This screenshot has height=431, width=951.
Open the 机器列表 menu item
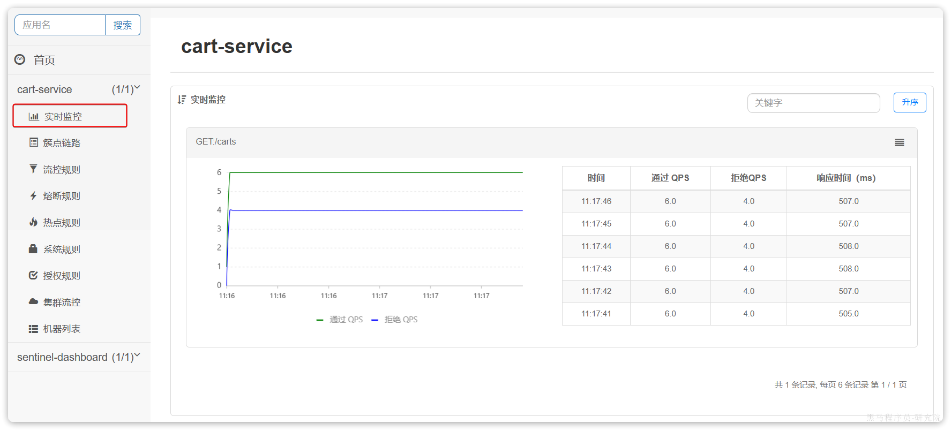click(62, 329)
